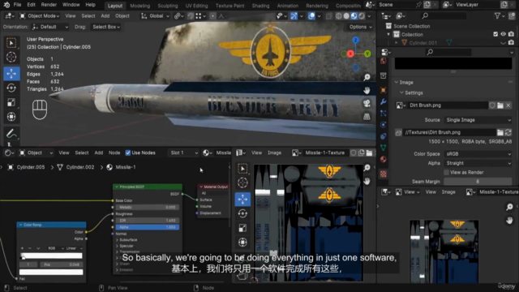Click the Color Ramp gradient bar
The height and width of the screenshot is (292, 519).
51,255
